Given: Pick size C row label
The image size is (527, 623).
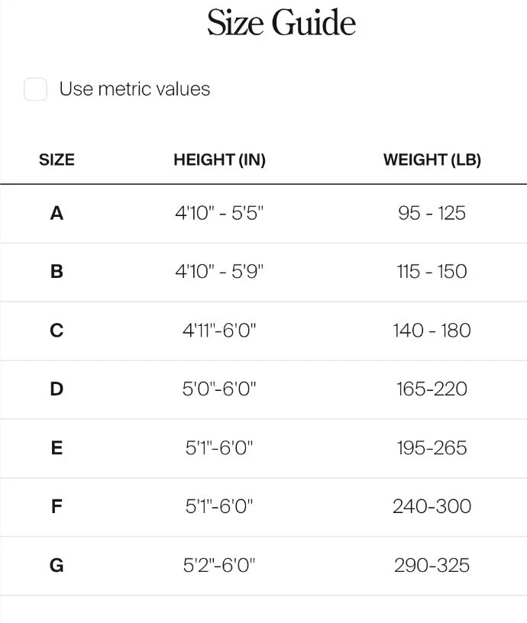Looking at the screenshot, I should point(57,331).
